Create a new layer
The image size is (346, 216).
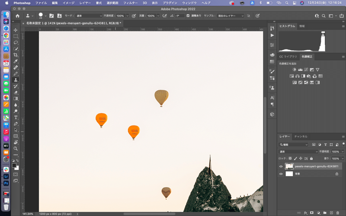pyautogui.click(x=331, y=213)
